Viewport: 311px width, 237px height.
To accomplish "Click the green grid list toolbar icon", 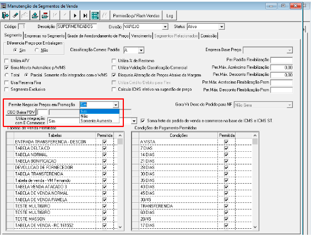I will 95,15.
